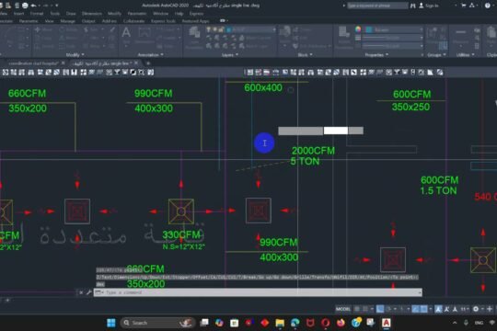
Task: Expand the Properties panel dropdown
Action: pos(376,55)
